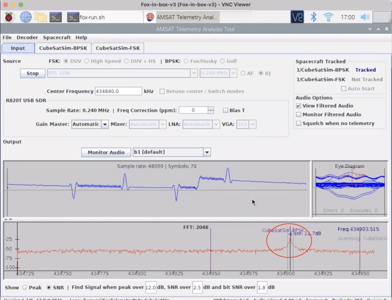Edit the Center Frequency field
This screenshot has height=300, width=392.
click(x=118, y=91)
